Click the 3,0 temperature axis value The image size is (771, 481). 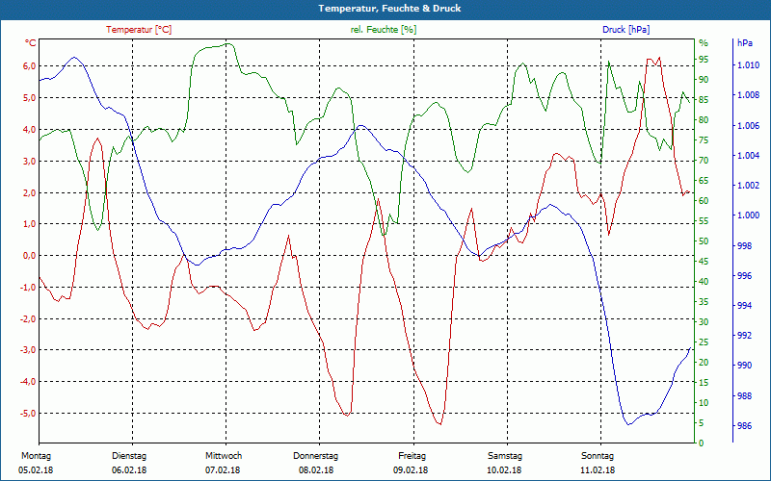[30, 161]
